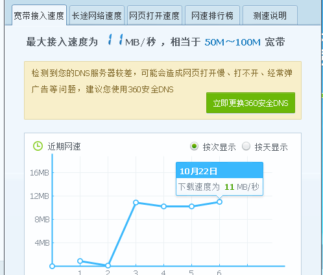The image size is (323, 275).
Task: Switch to the 宽带接入速度 tab
Action: click(x=39, y=16)
